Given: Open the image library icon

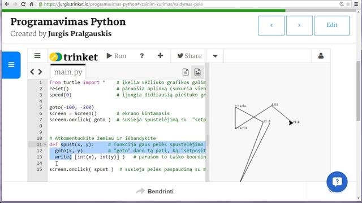Looking at the screenshot, I should [x=197, y=72].
